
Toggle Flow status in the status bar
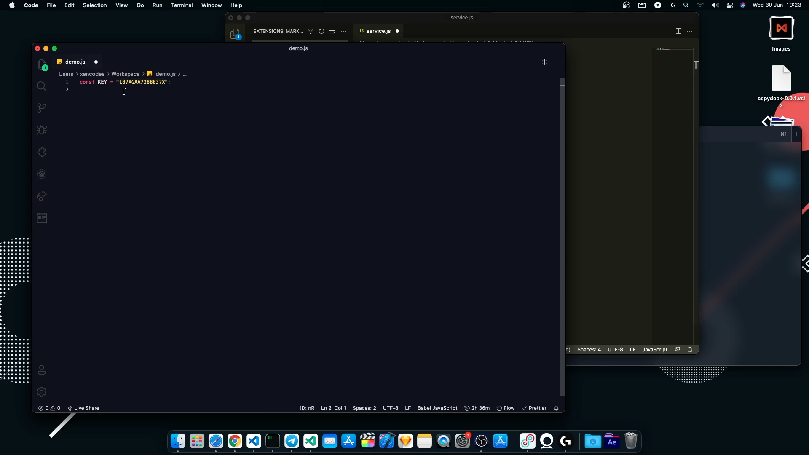(x=506, y=408)
